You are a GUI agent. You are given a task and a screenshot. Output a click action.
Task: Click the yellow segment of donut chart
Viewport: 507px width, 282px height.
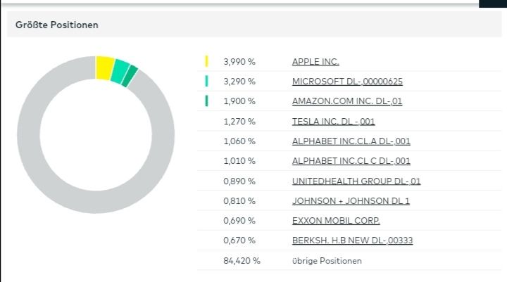pos(104,67)
